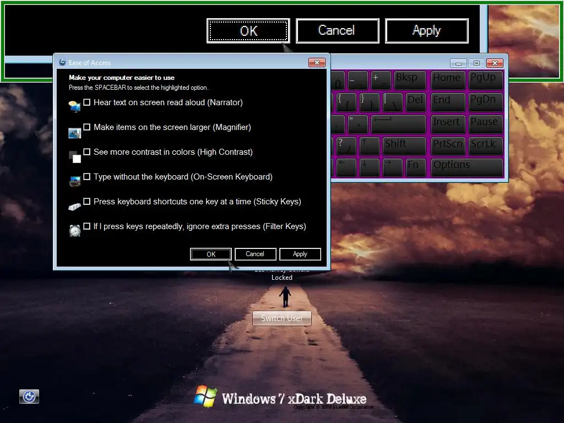Viewport: 564px width, 423px height.
Task: Click the On-Screen Keyboard icon in dialog
Action: (x=74, y=182)
